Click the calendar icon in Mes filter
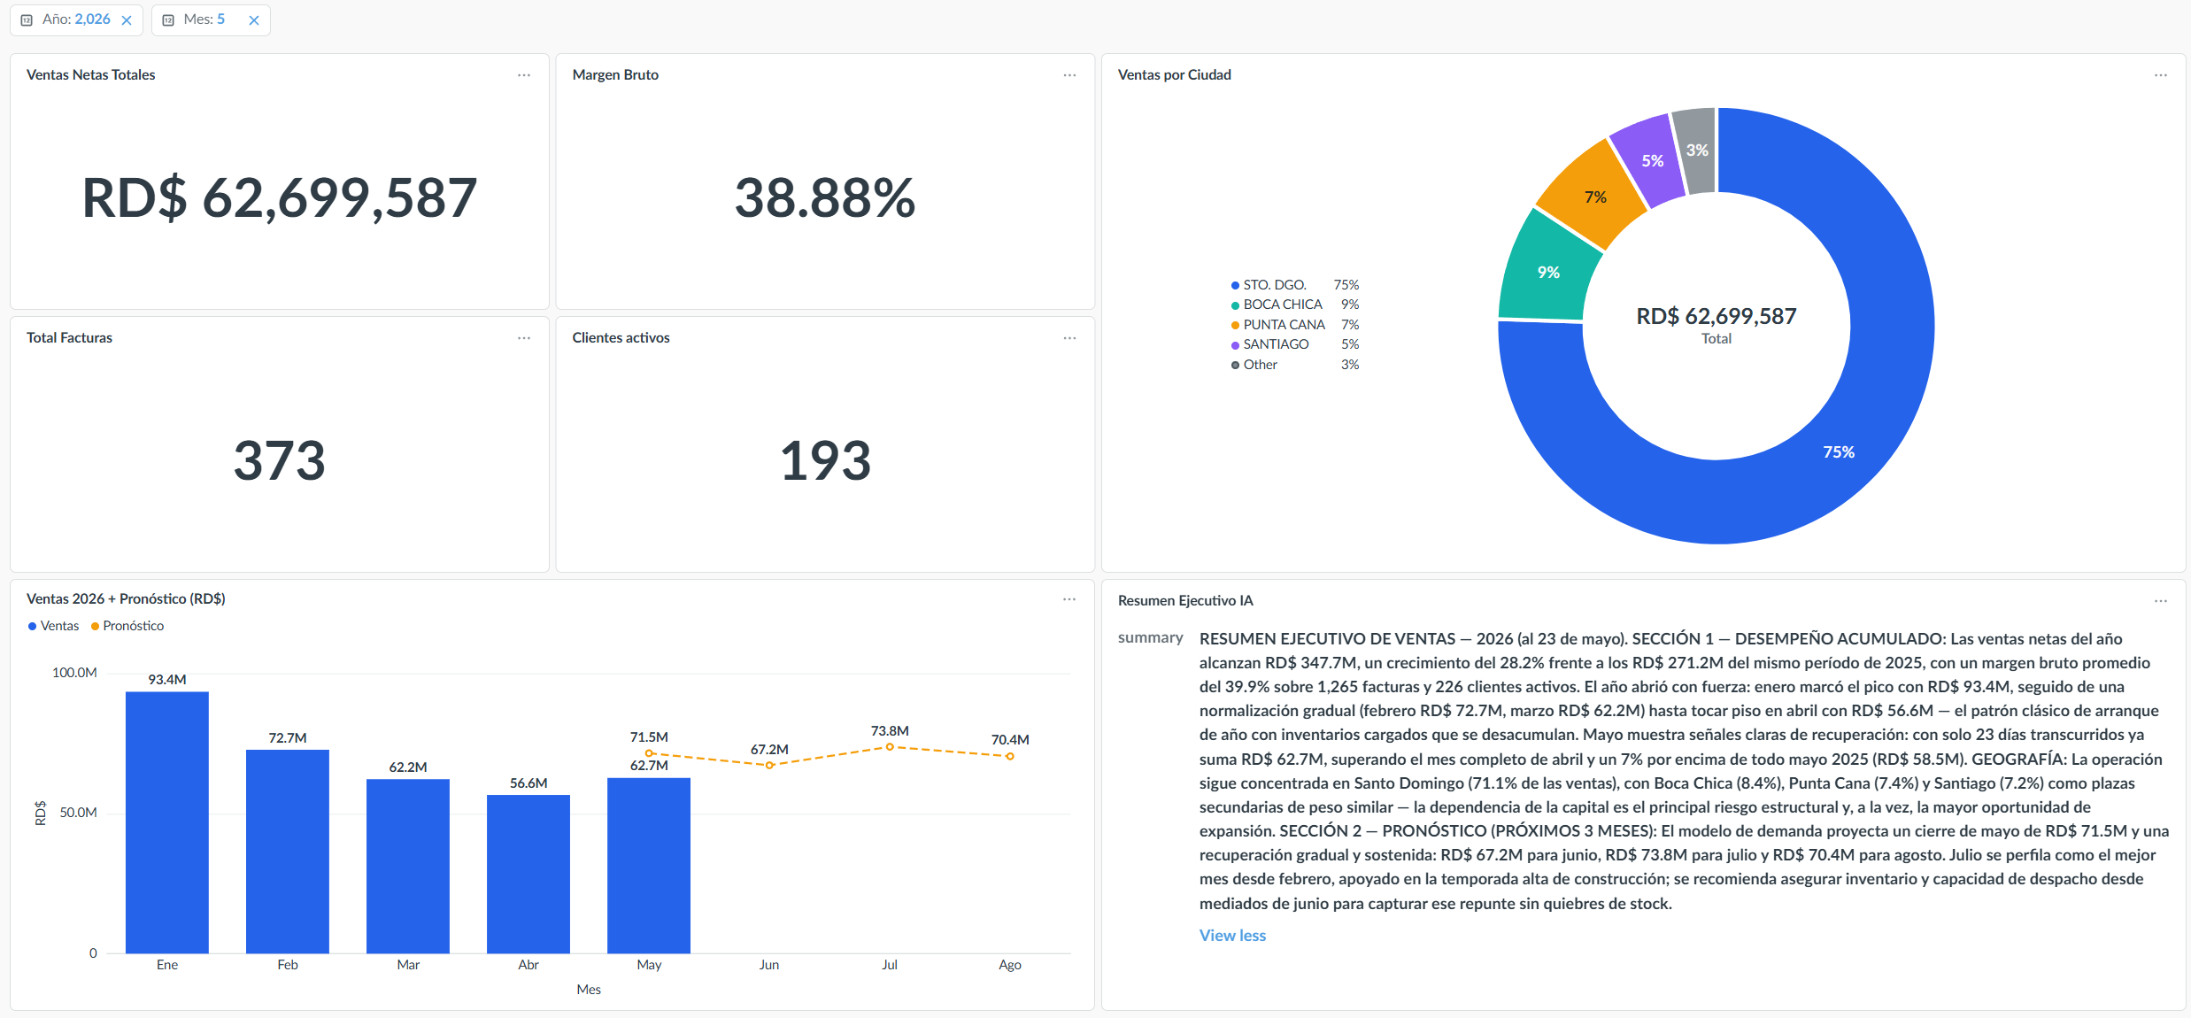 [x=168, y=20]
